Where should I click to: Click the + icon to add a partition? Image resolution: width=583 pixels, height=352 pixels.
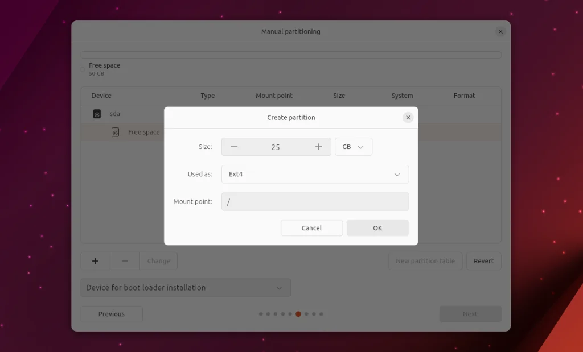(x=95, y=261)
